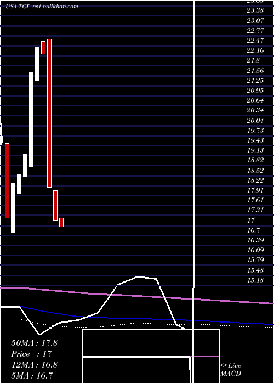Click the 15.79 price axis label
The width and height of the screenshot is (274, 384).
(x=255, y=260)
